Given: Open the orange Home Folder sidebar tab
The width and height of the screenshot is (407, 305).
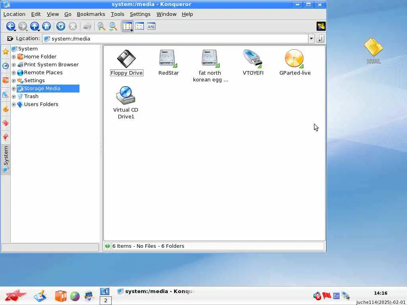Looking at the screenshot, I should (x=6, y=80).
